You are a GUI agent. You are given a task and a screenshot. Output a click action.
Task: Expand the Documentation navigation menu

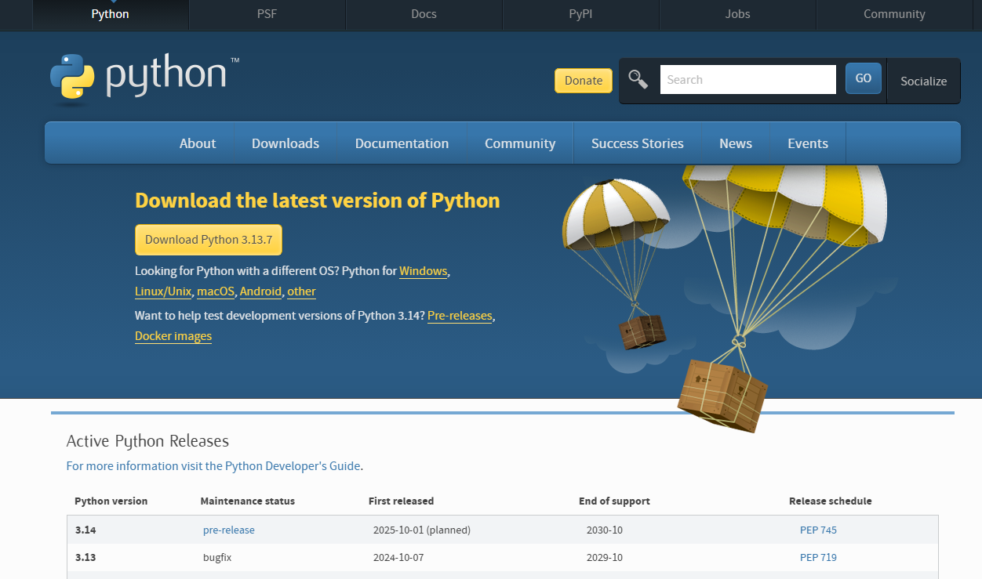[x=402, y=143]
